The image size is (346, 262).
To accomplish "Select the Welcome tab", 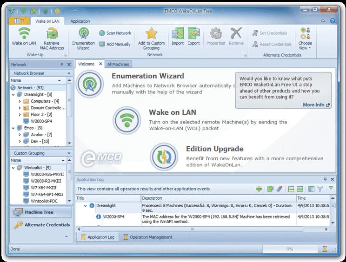I will point(86,64).
